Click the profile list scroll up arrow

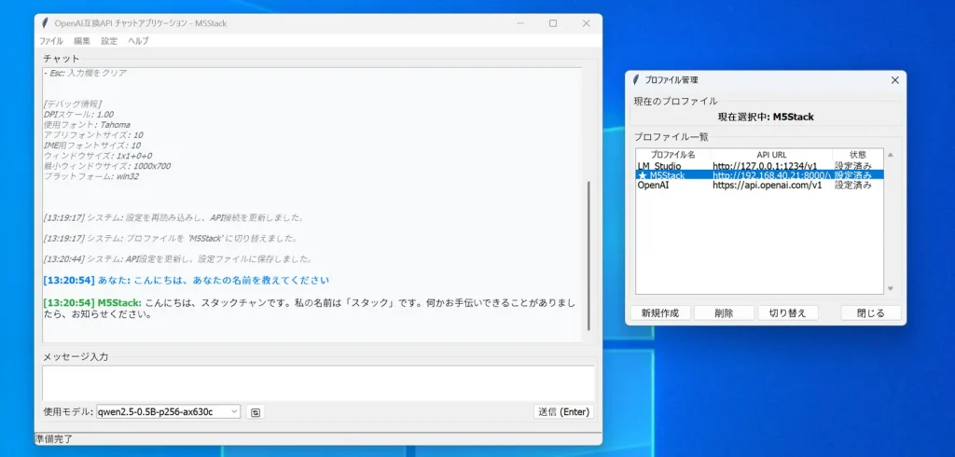891,156
